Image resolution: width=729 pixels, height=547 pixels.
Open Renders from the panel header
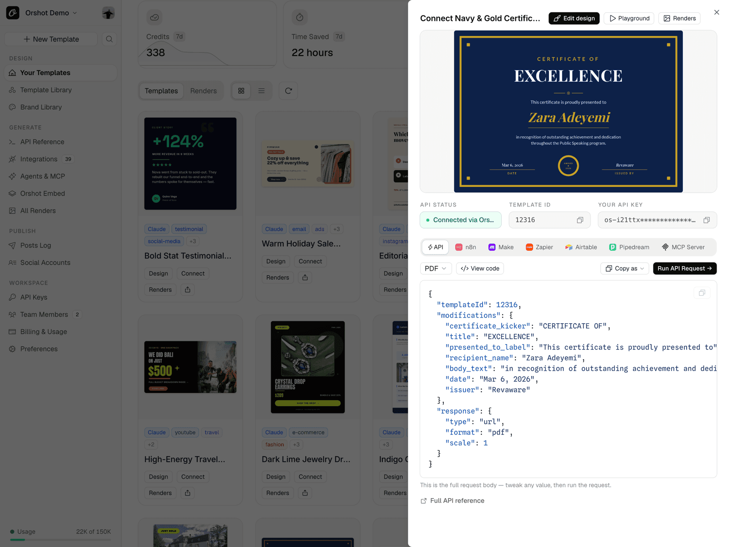(x=679, y=18)
